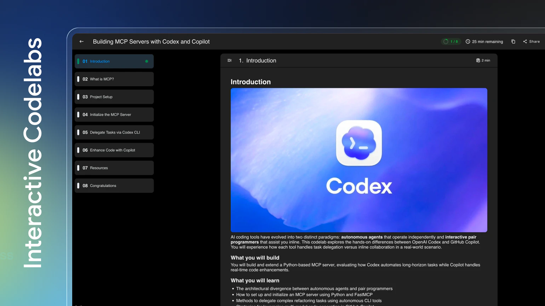The width and height of the screenshot is (545, 306).
Task: Click the Codex banner image
Action: point(359,160)
